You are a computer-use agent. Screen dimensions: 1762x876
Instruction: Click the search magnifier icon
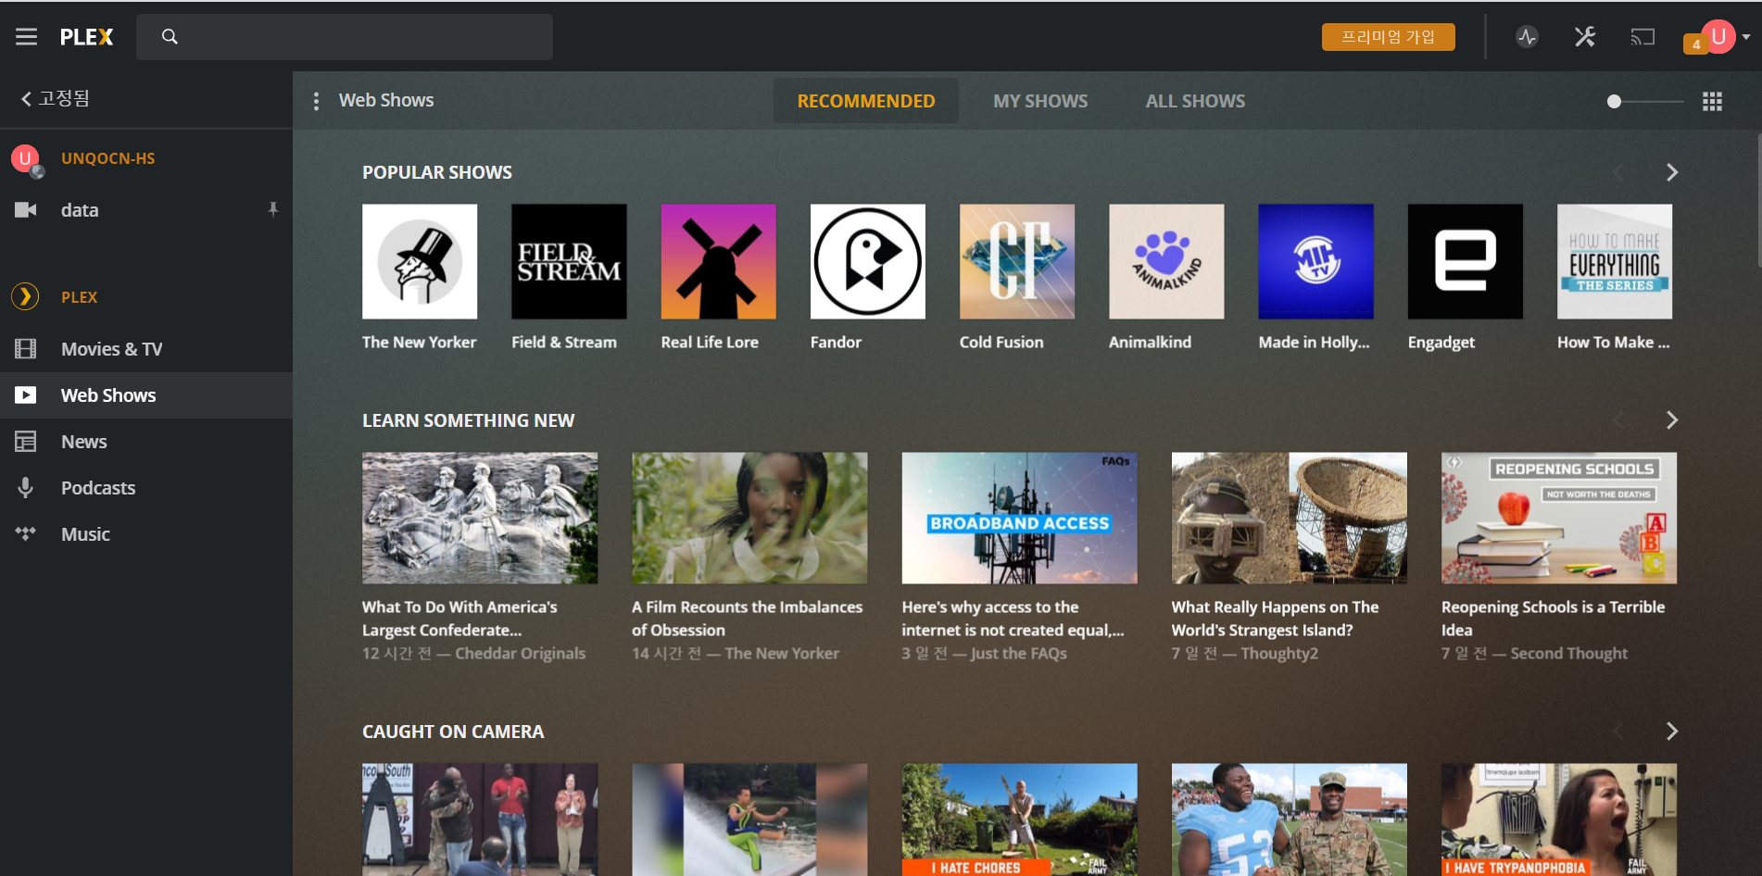pos(170,37)
